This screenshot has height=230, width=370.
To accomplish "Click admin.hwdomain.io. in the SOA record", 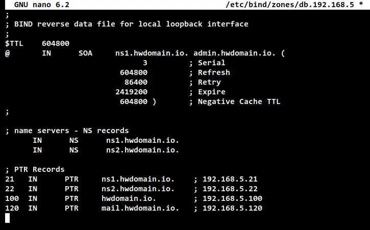I will click(234, 53).
